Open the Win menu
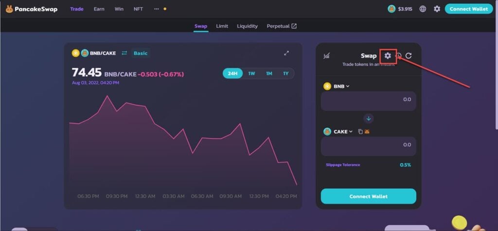The height and width of the screenshot is (231, 498). [x=119, y=9]
